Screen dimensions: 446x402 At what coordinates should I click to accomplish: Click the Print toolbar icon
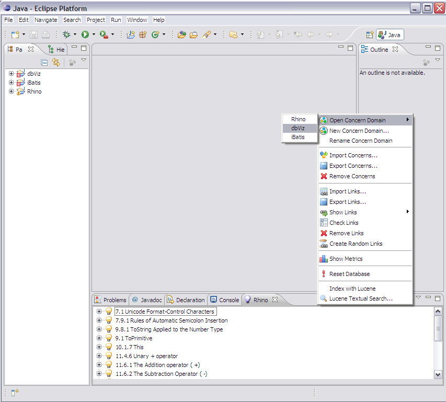pyautogui.click(x=45, y=35)
